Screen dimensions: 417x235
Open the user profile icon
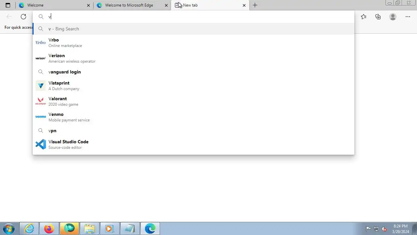393,17
